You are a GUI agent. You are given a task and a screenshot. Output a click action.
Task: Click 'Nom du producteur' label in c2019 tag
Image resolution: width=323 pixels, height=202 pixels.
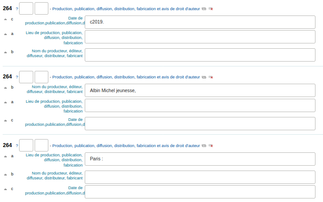(x=55, y=53)
